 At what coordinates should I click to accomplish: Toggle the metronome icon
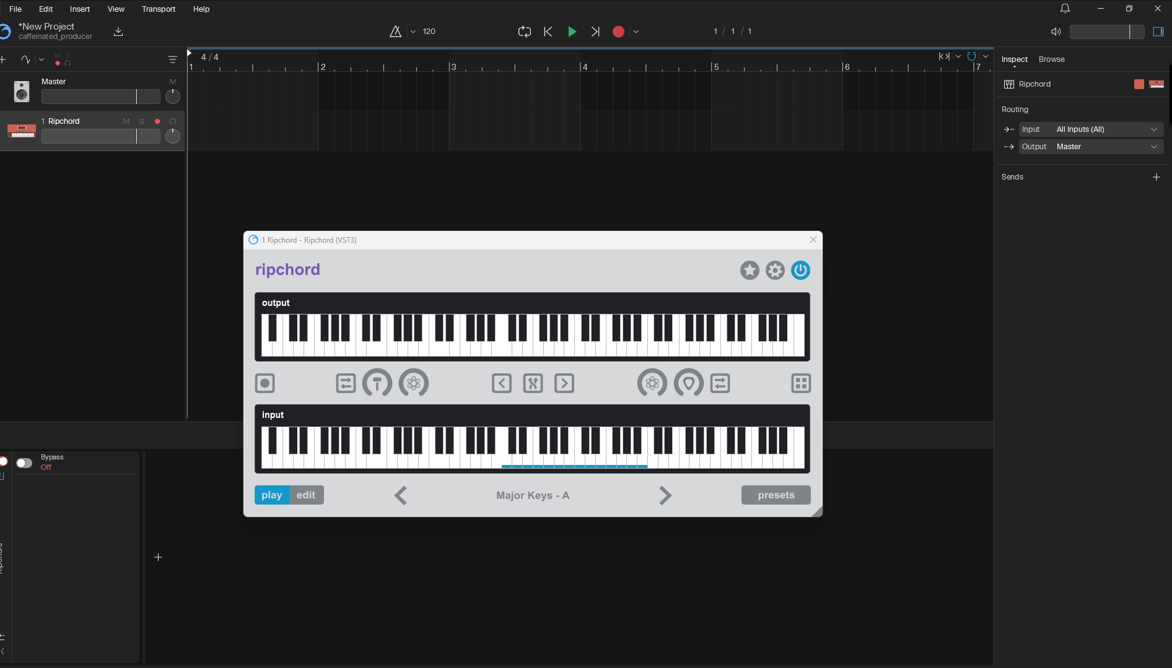click(x=395, y=32)
